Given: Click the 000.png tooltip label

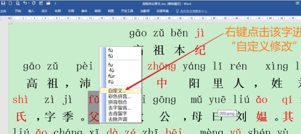Looking at the screenshot, I should click(x=227, y=114).
